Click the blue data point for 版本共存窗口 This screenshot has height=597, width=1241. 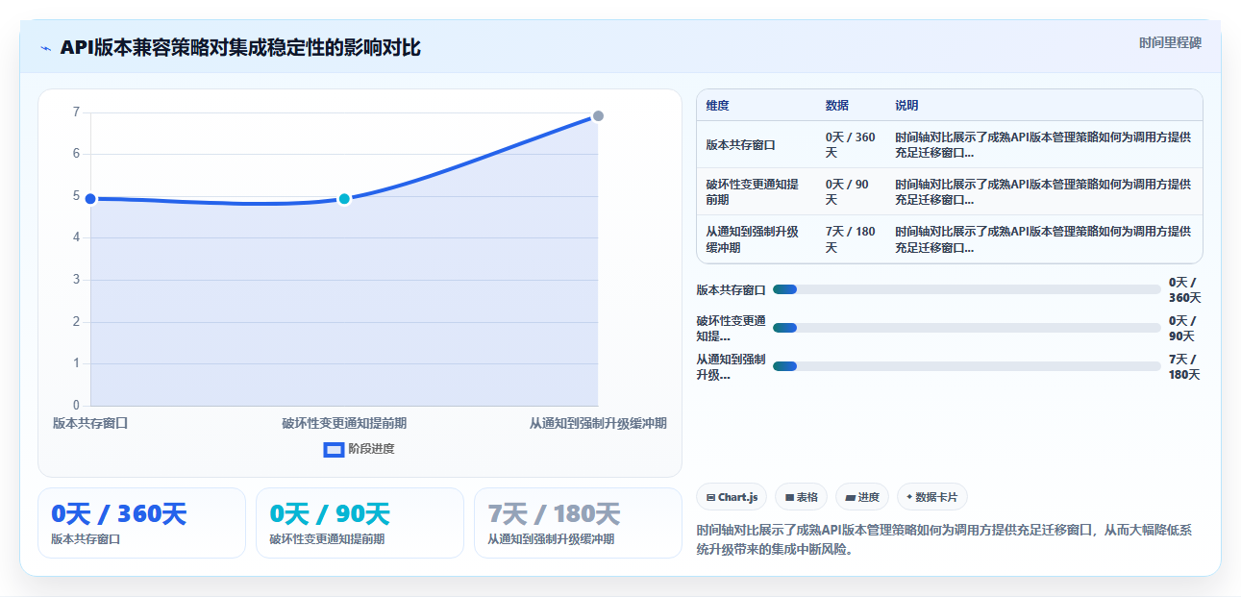click(x=90, y=199)
